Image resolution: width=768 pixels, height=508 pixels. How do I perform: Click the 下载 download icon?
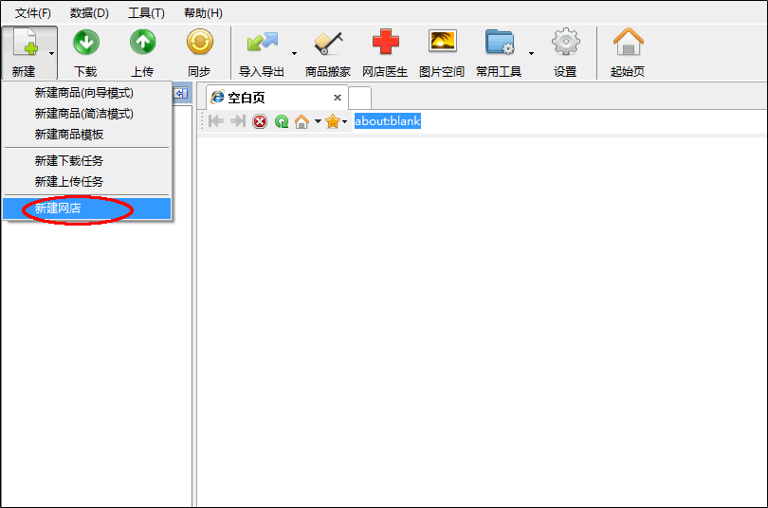tap(86, 43)
